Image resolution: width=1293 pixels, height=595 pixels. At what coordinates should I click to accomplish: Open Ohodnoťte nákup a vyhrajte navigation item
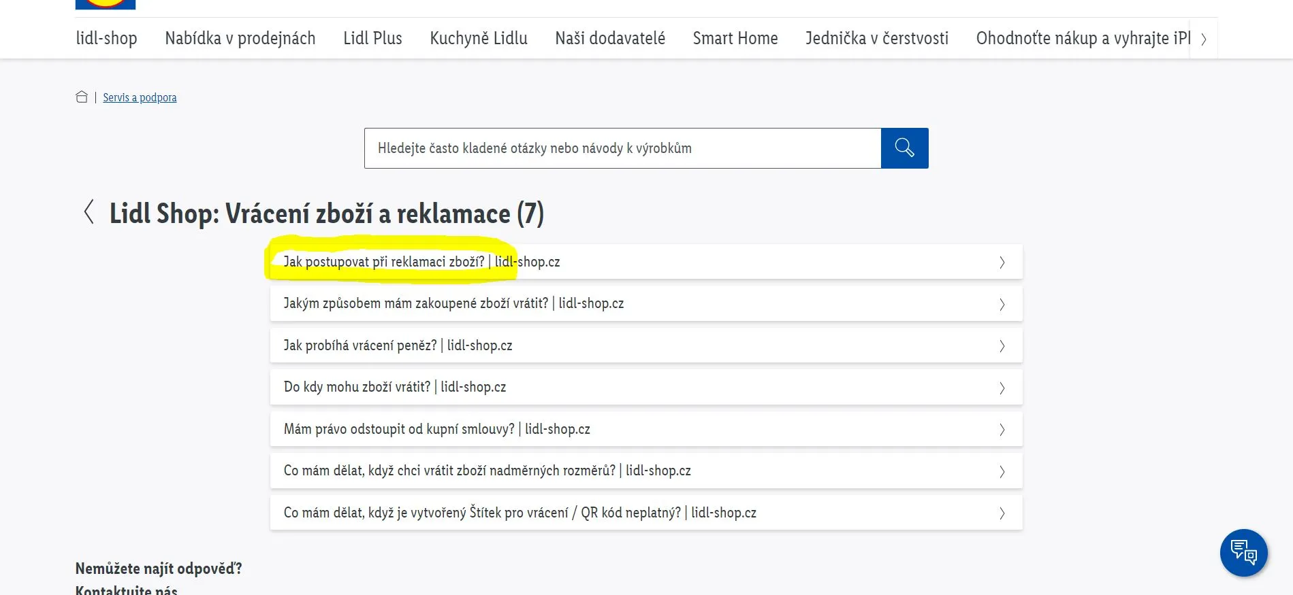click(x=1083, y=38)
